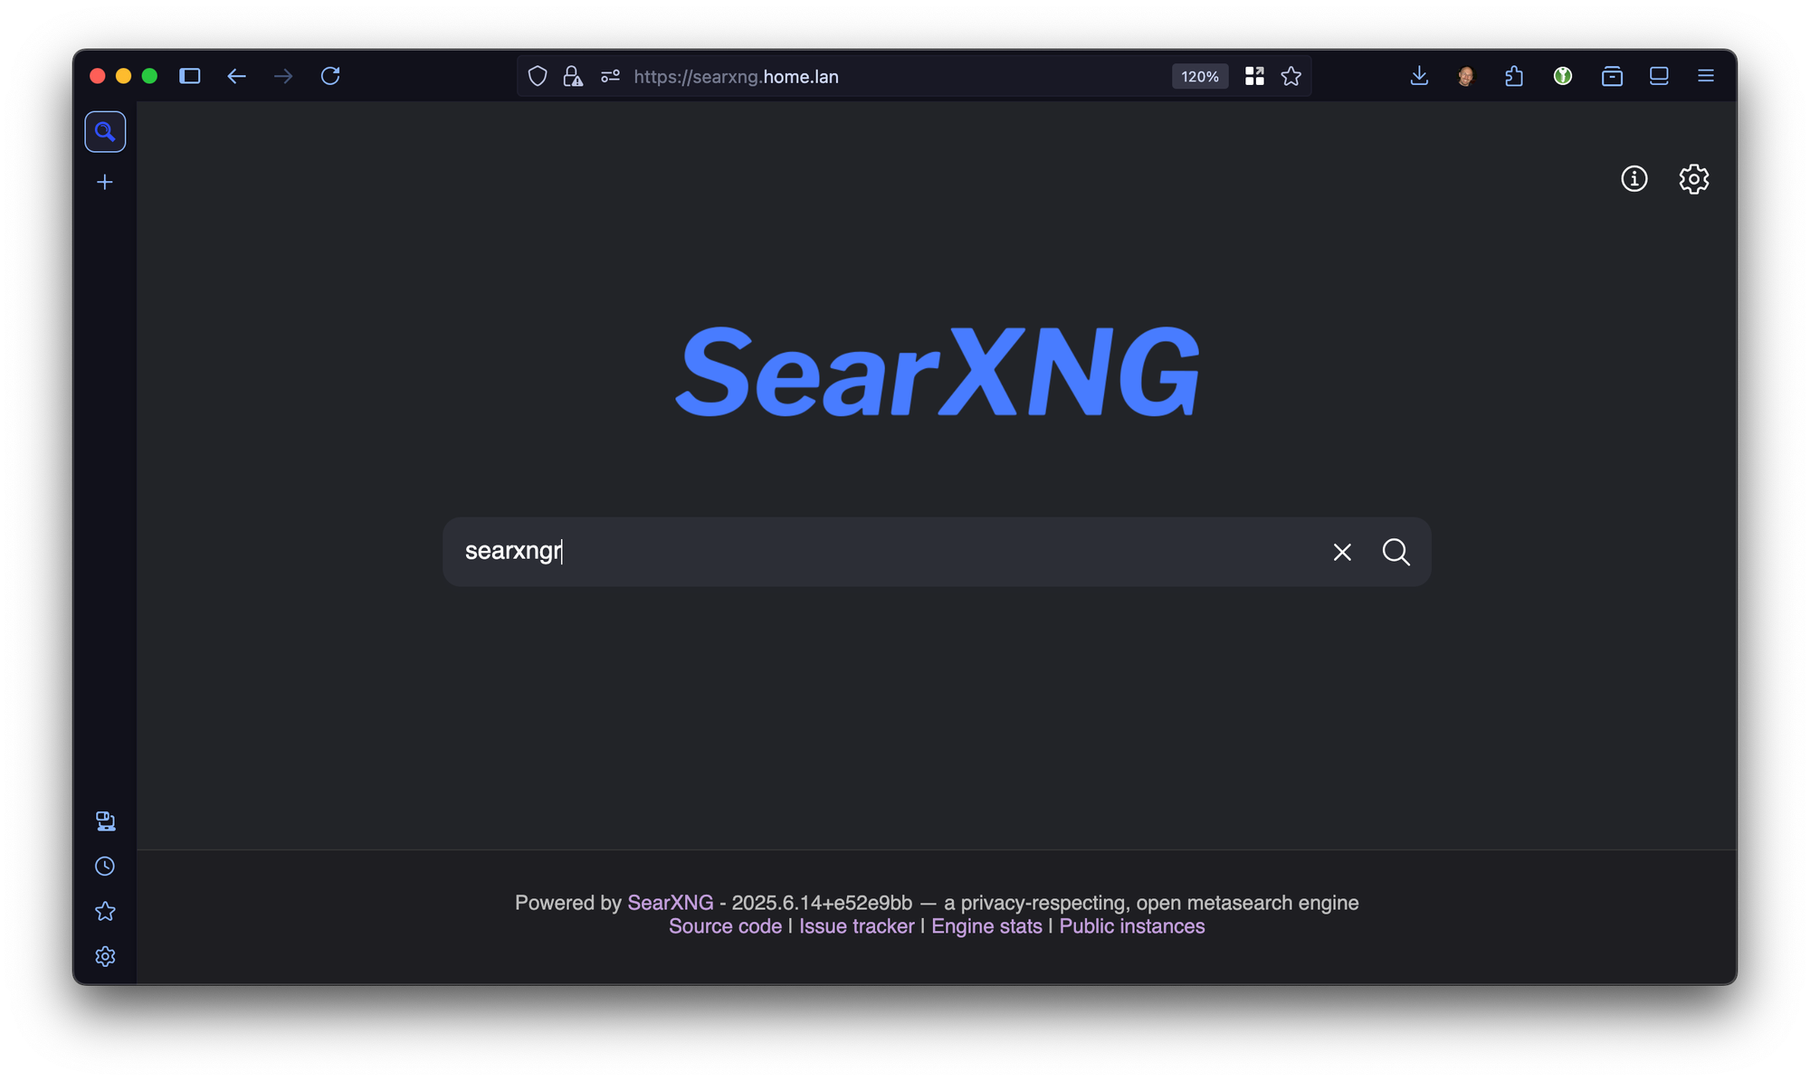Open history clock icon in sidebar

(105, 867)
